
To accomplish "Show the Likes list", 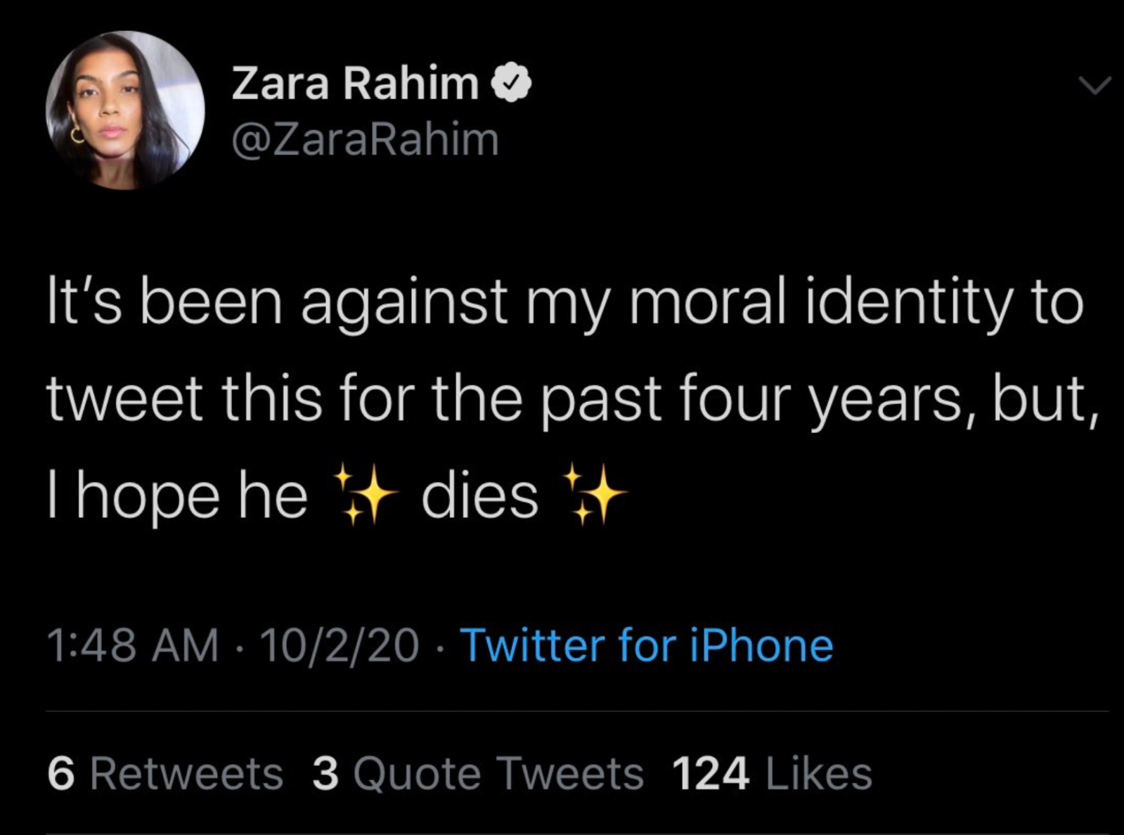I will tap(818, 774).
